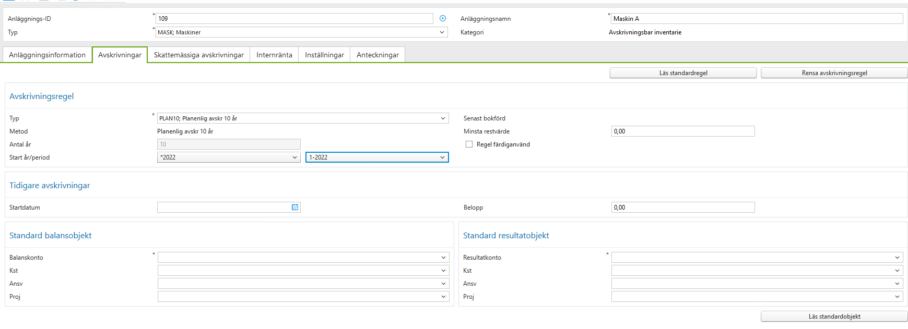
Task: Click the plus icon beside Anläggnings-ID
Action: (443, 18)
